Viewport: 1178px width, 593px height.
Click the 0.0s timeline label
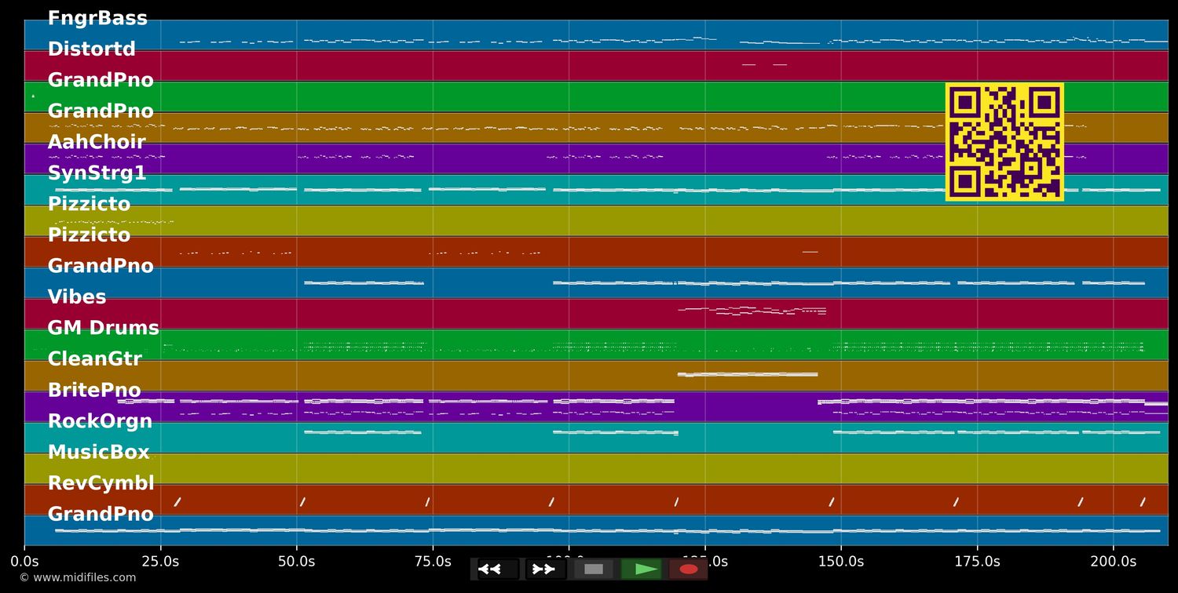tap(25, 562)
